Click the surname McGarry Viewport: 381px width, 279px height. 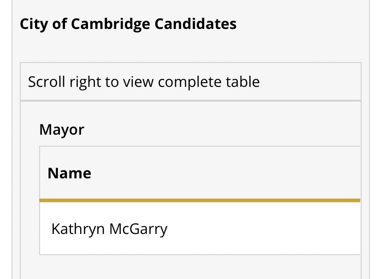pyautogui.click(x=138, y=229)
